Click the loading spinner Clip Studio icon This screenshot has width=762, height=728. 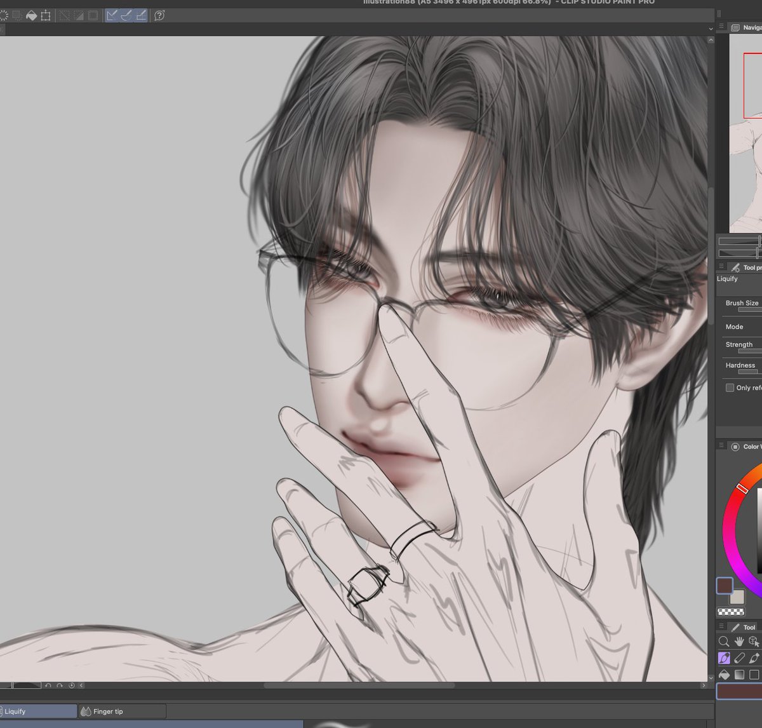click(x=4, y=15)
